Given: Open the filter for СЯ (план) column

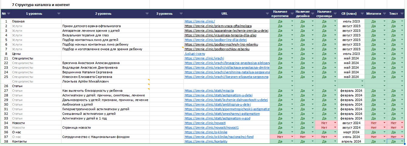Looking at the screenshot, I should click(x=362, y=14).
